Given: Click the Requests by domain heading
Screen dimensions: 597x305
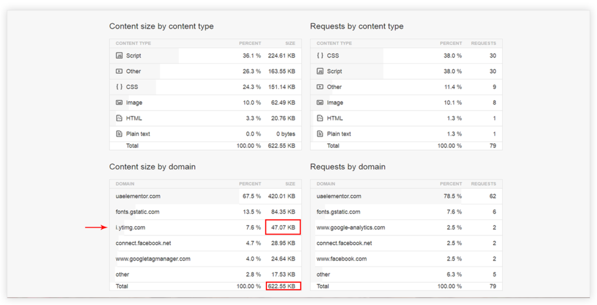Looking at the screenshot, I should tap(347, 167).
